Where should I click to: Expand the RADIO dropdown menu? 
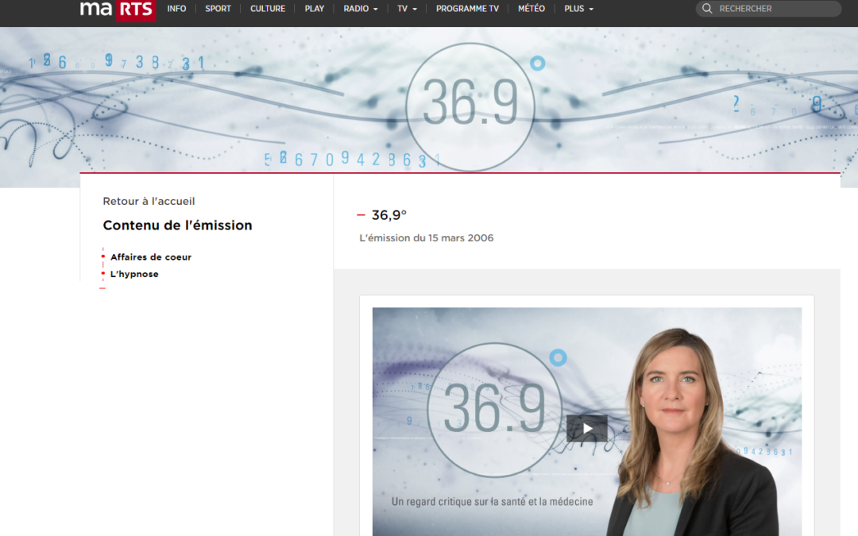coord(361,9)
